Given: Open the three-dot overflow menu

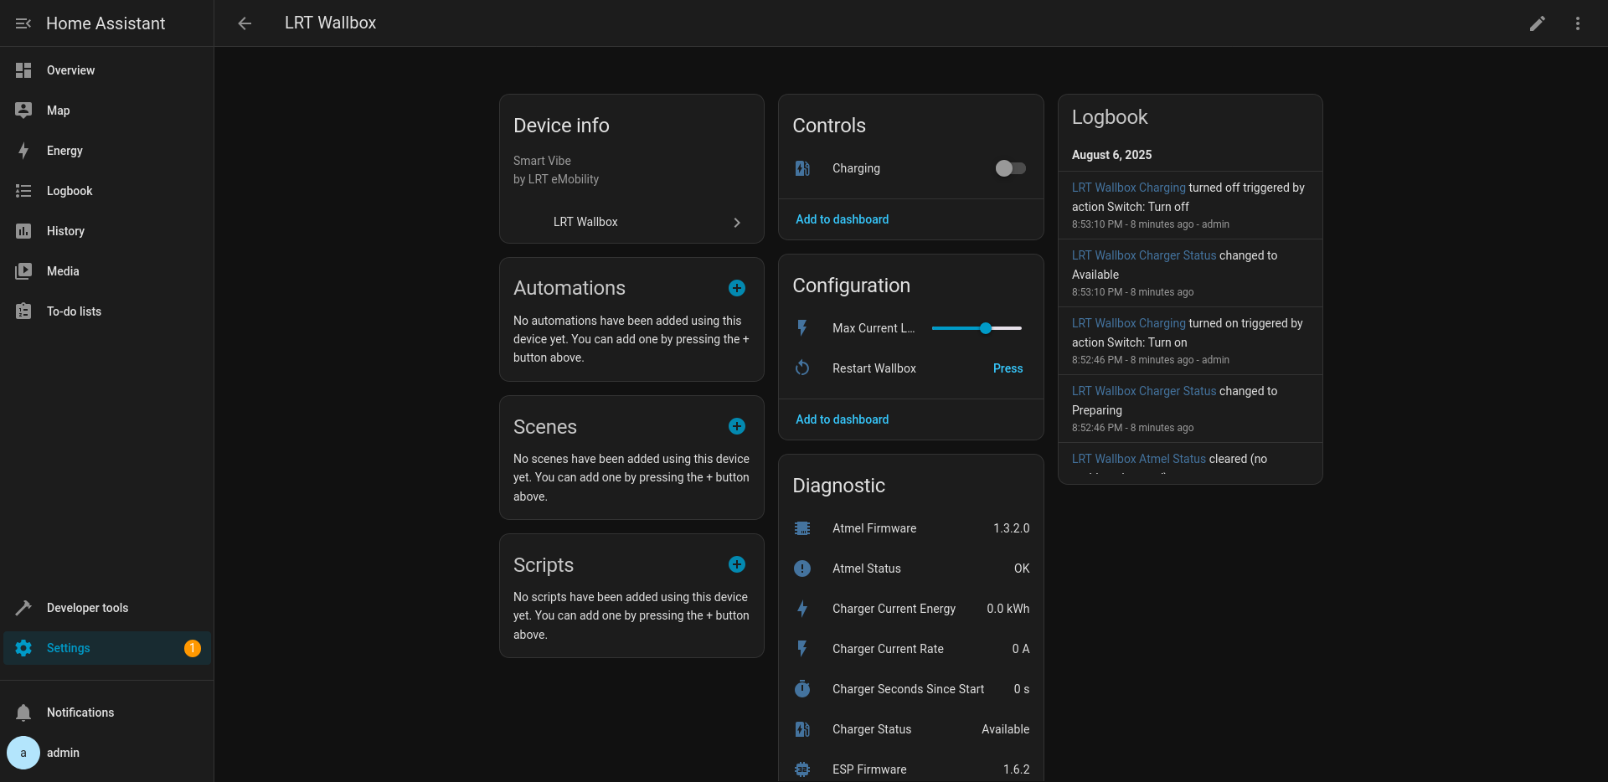Looking at the screenshot, I should coord(1577,23).
